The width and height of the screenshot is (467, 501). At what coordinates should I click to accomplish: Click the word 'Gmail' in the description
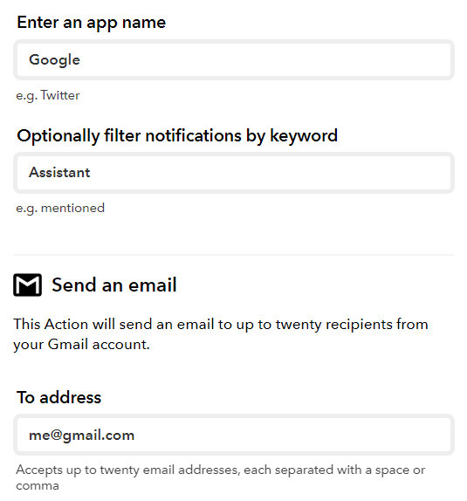(x=68, y=345)
